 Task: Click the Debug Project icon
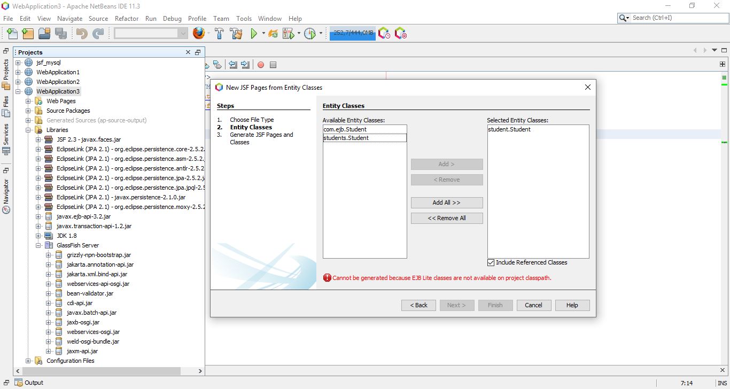[x=289, y=34]
